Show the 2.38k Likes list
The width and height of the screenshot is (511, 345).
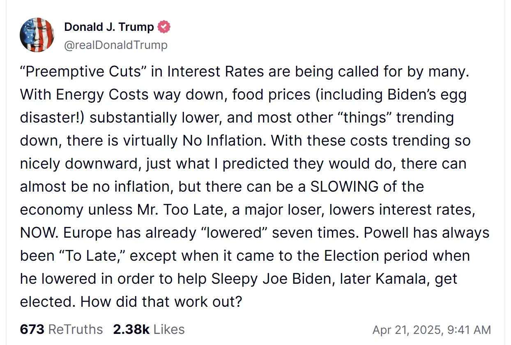149,329
